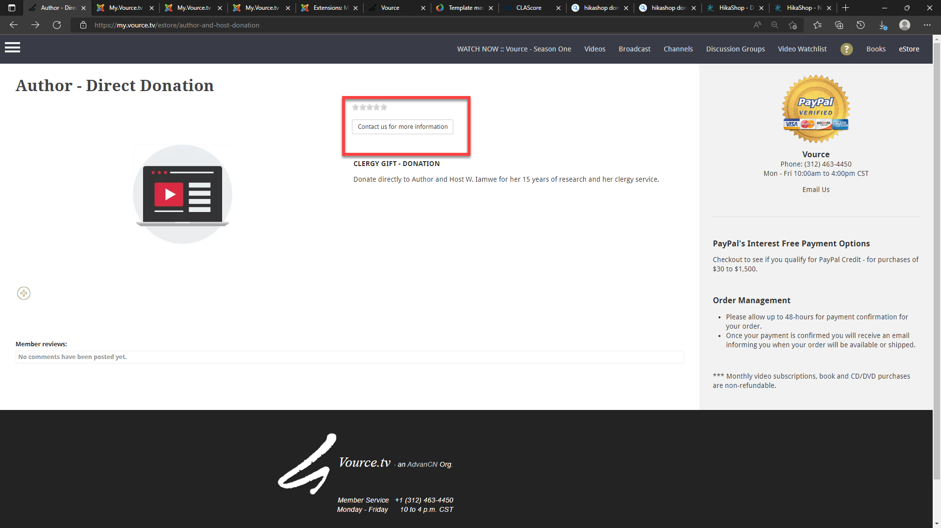Viewport: 941px width, 528px height.
Task: Click the Email Us link
Action: click(x=816, y=190)
